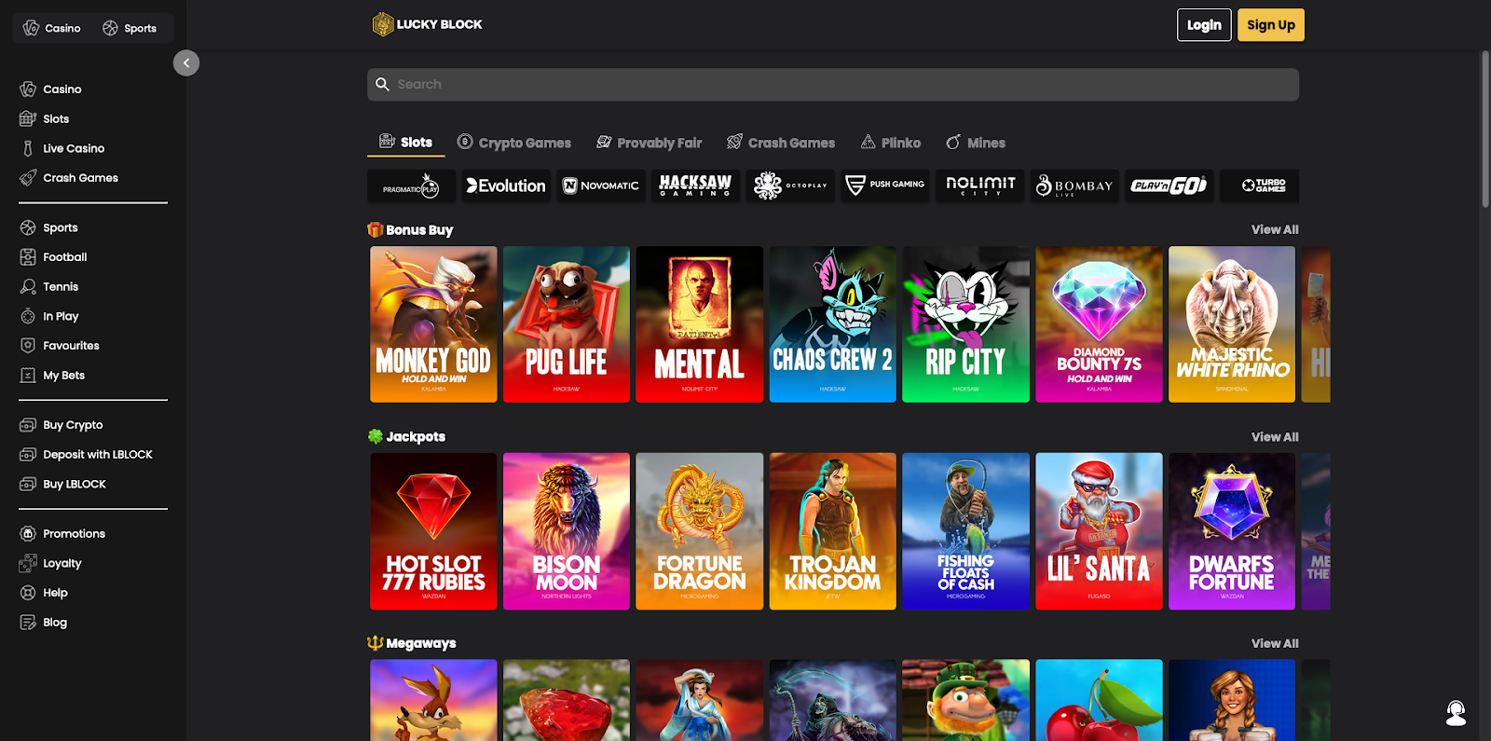Image resolution: width=1491 pixels, height=741 pixels.
Task: Open the Diamond Bounty 7s game
Action: tap(1099, 324)
